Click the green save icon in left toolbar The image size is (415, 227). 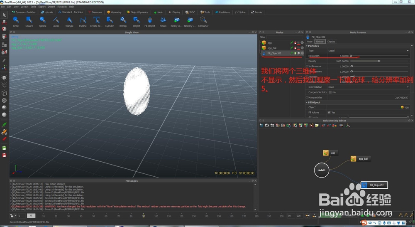tap(4, 148)
